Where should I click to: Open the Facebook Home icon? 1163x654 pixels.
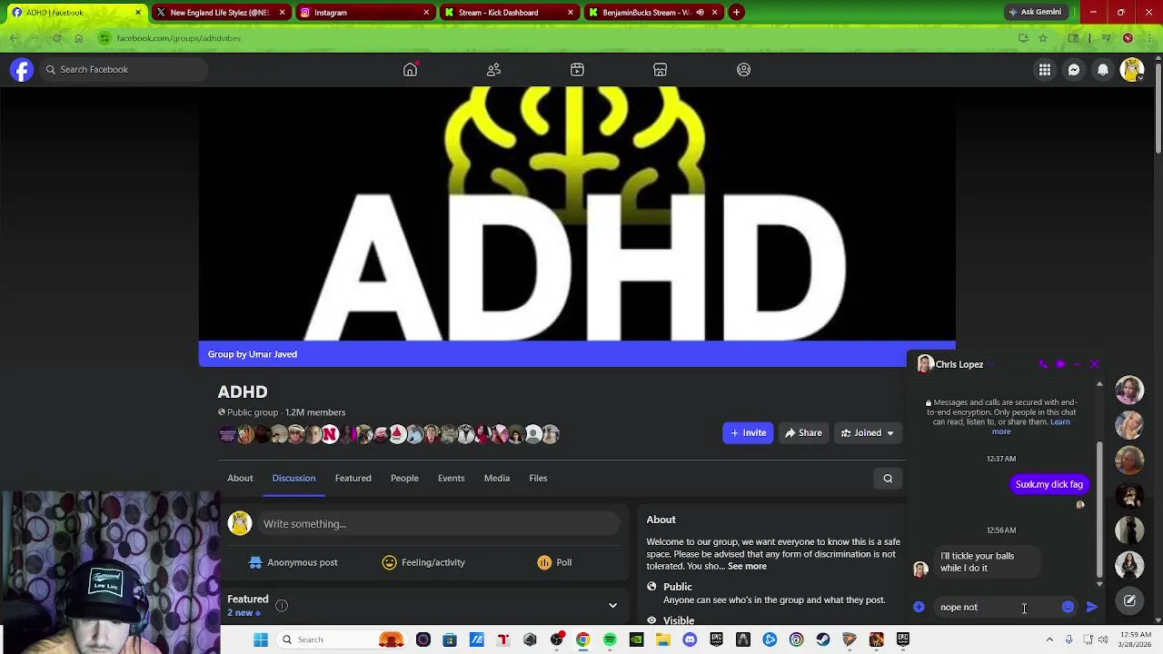click(x=410, y=70)
